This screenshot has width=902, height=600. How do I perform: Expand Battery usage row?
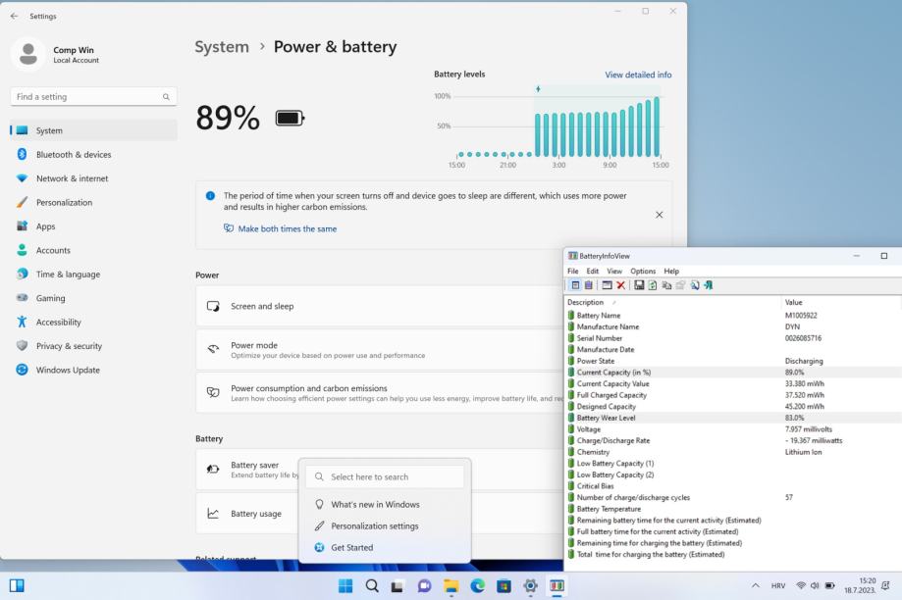(x=247, y=513)
